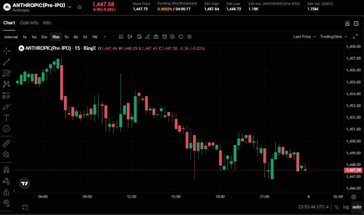This screenshot has width=364, height=215.
Task: Expand more interval options chevron
Action: pos(105,37)
